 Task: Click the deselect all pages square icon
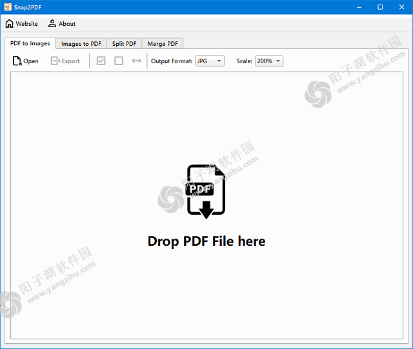pos(119,61)
